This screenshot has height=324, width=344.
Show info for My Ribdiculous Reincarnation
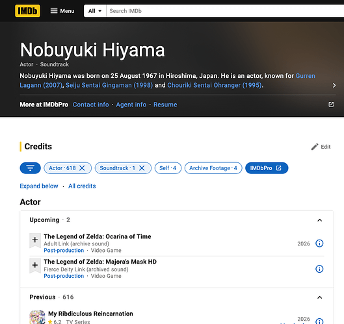pyautogui.click(x=319, y=321)
